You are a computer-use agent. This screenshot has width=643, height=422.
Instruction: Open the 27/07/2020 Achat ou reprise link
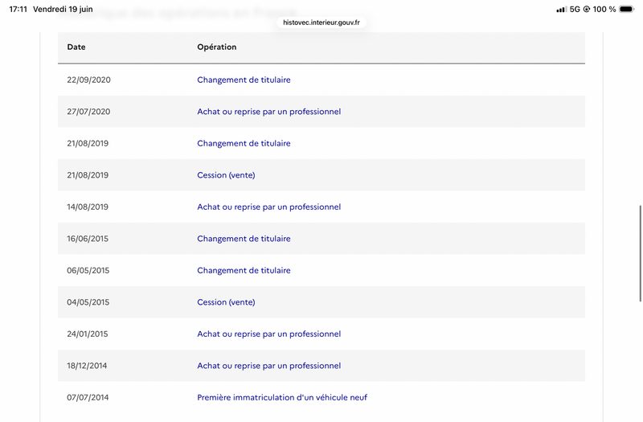click(269, 112)
